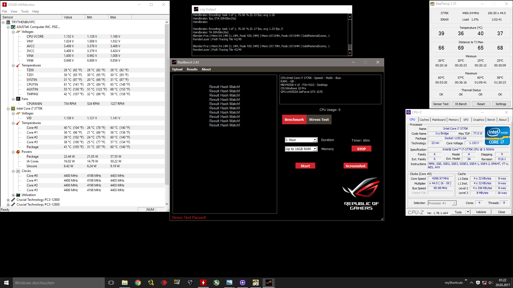Collapse the Intel Core i7 3770K node

[x=8, y=109]
